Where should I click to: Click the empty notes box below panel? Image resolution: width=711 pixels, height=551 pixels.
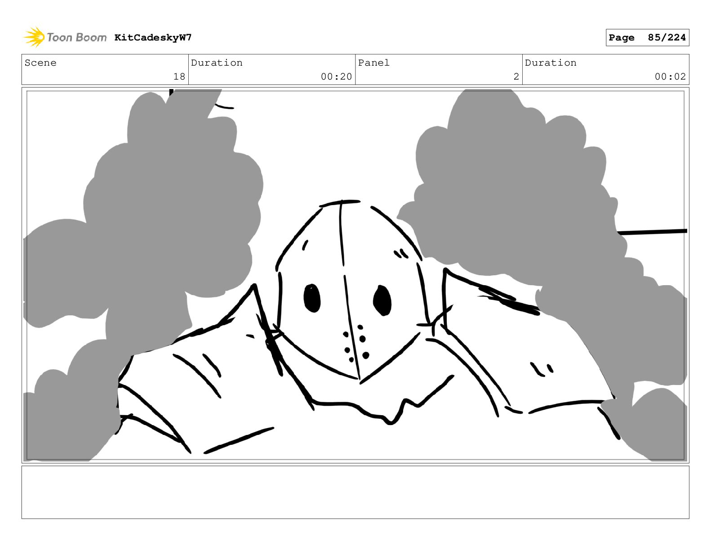pyautogui.click(x=355, y=492)
